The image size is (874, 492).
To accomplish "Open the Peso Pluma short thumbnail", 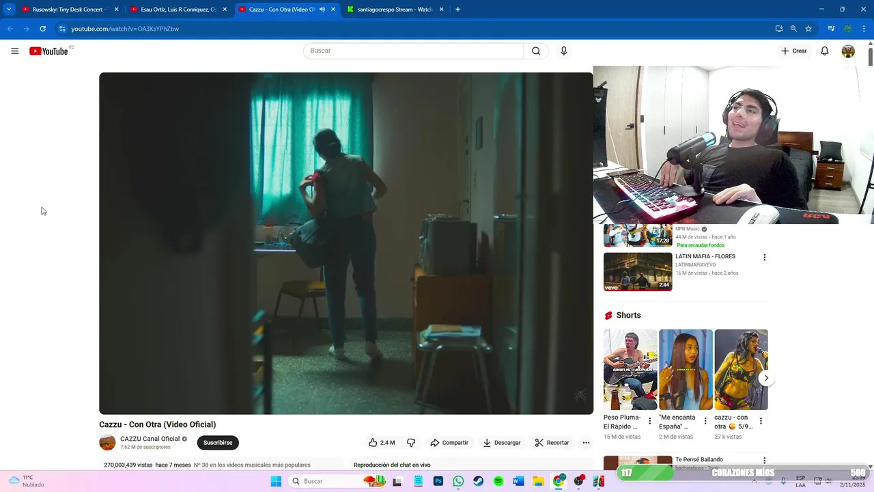I will (630, 370).
